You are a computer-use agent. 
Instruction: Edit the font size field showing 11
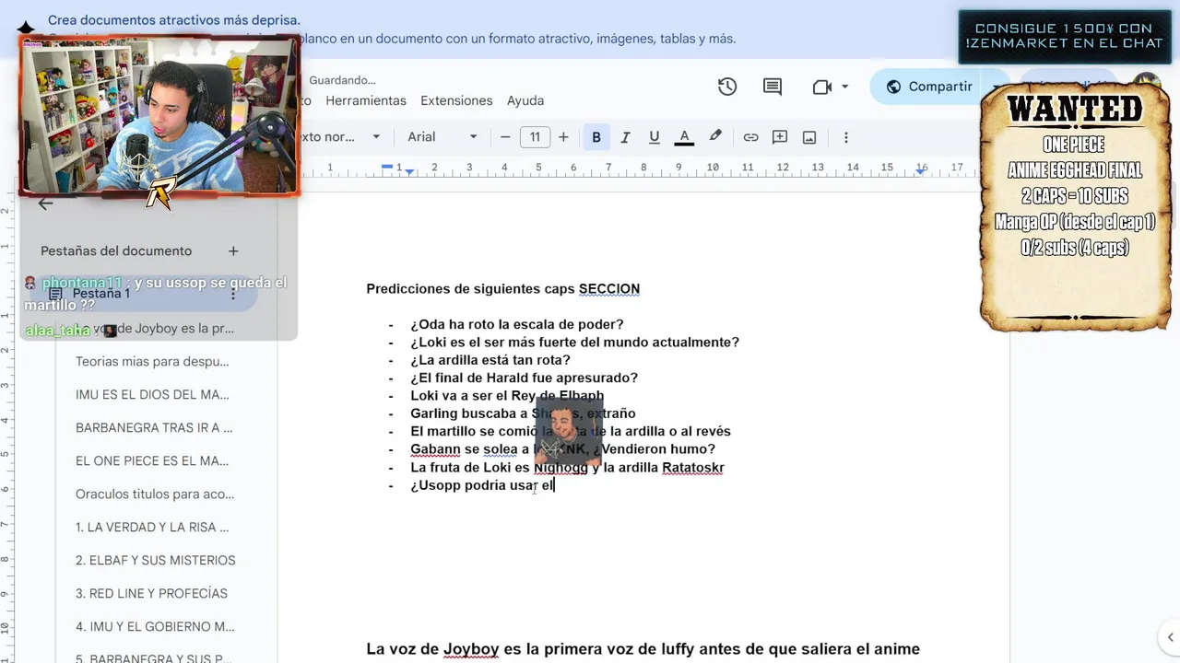[x=535, y=137]
